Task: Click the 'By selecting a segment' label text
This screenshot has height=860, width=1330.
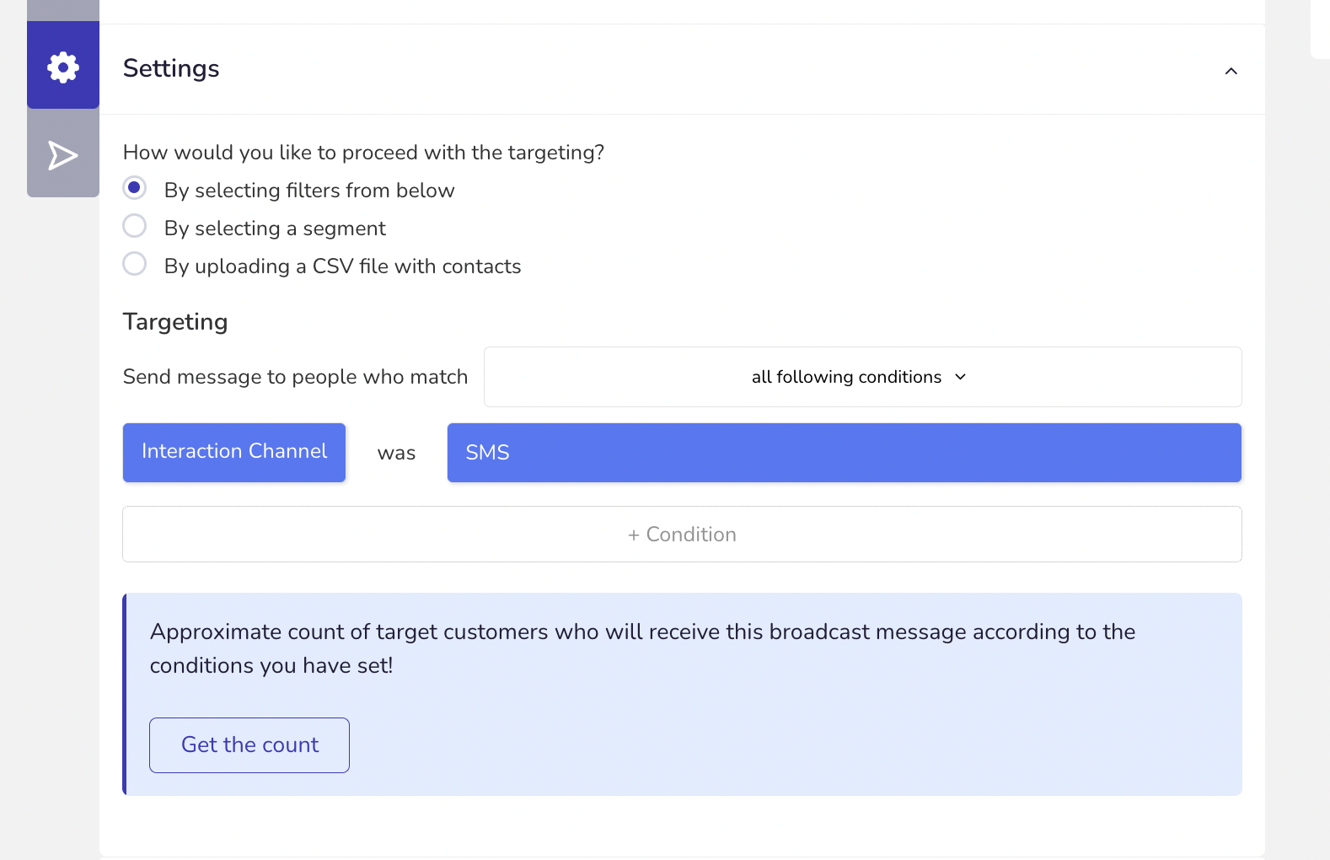Action: pos(275,228)
